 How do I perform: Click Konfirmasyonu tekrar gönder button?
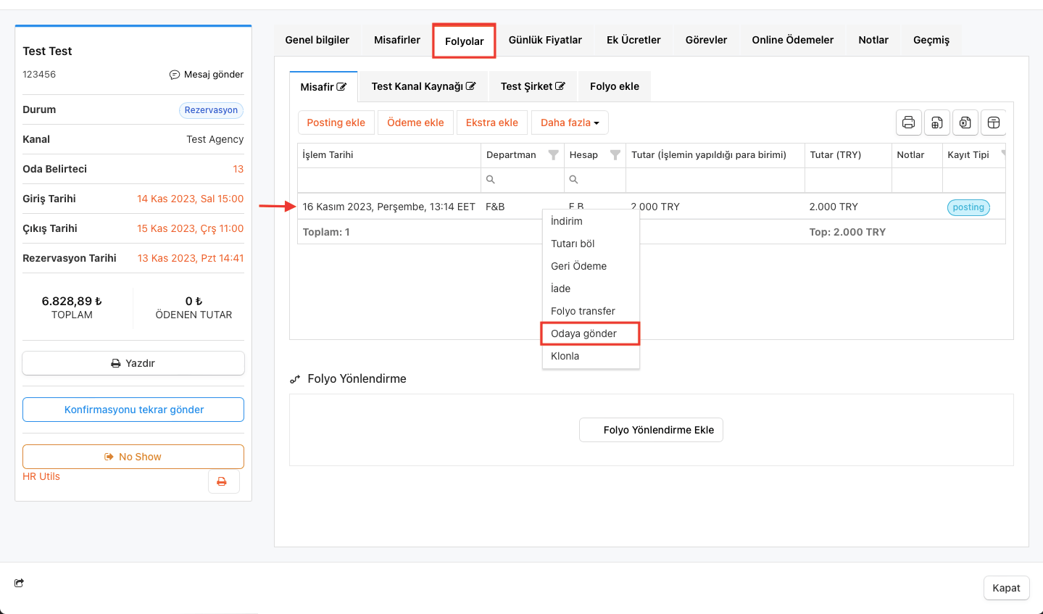(x=133, y=410)
